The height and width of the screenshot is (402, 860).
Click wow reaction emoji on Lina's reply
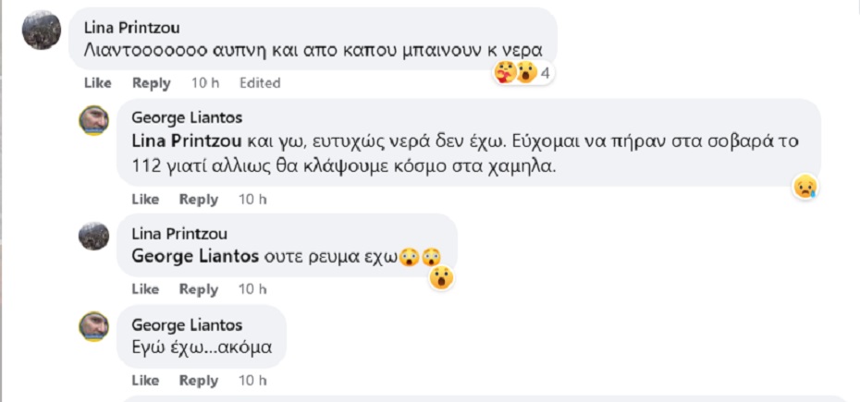[442, 277]
